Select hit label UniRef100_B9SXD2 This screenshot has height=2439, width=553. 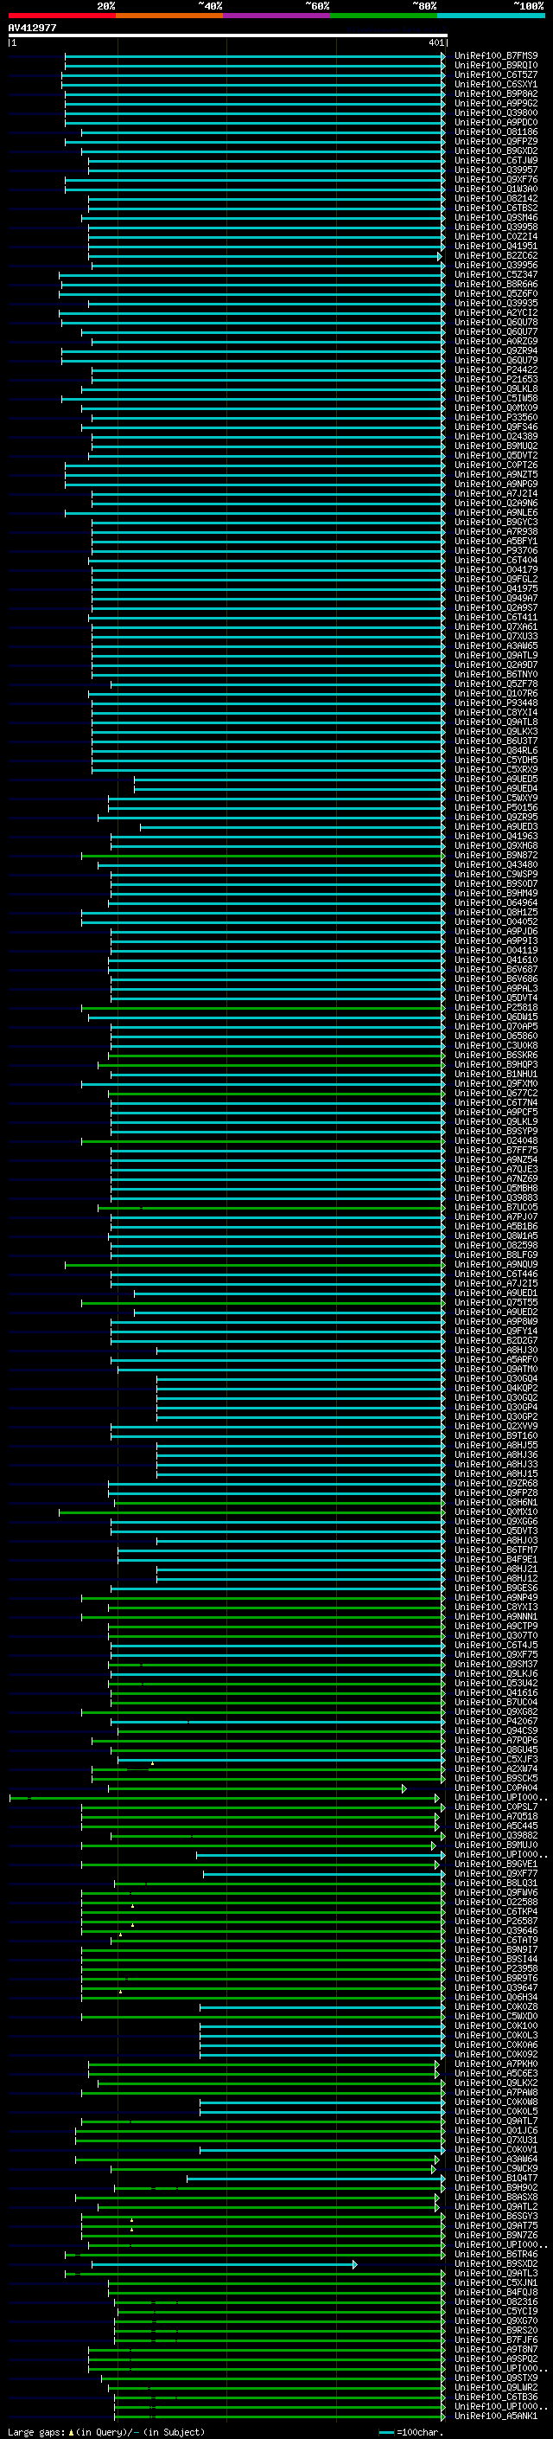tap(495, 2264)
